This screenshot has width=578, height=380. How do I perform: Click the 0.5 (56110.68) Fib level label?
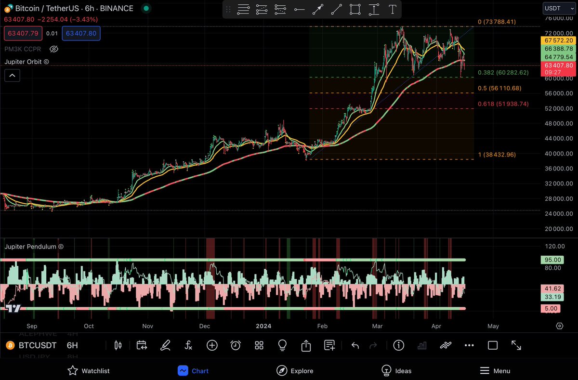[x=499, y=88]
